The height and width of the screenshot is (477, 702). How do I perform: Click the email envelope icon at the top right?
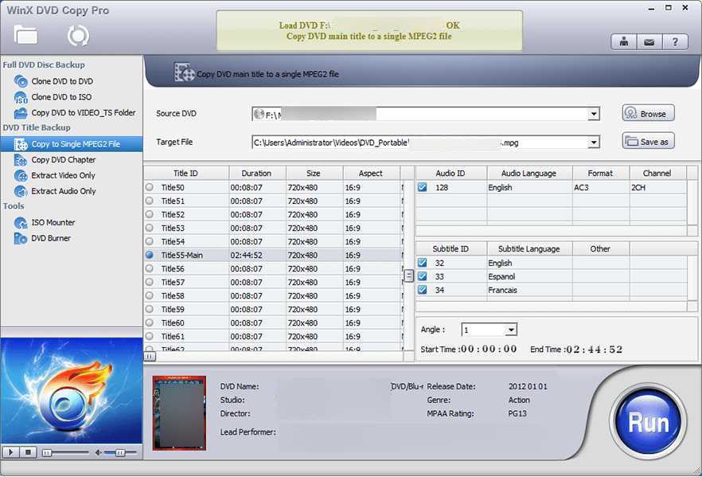pyautogui.click(x=650, y=42)
